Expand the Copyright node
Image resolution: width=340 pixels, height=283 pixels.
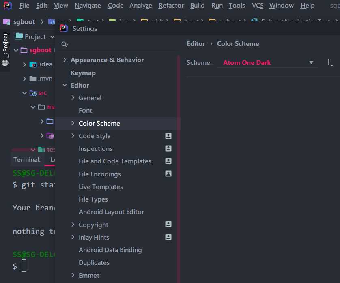pyautogui.click(x=73, y=225)
